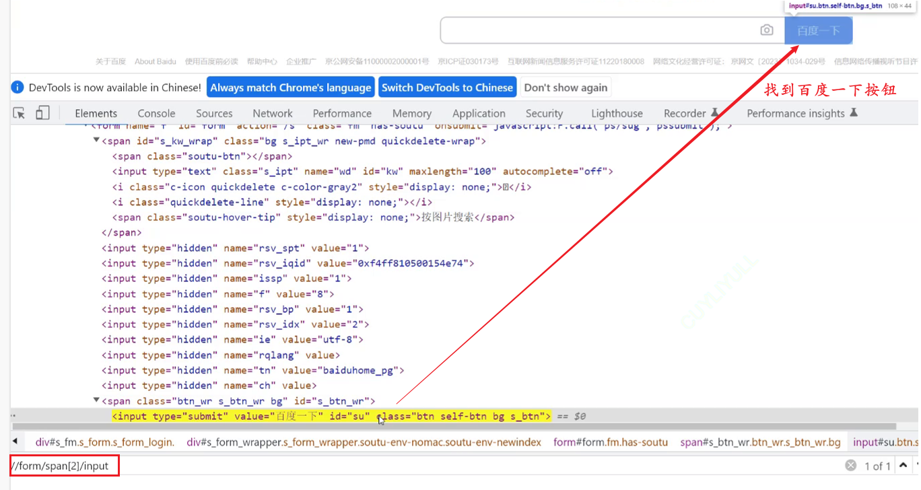Select the input id="kw" text line
The width and height of the screenshot is (921, 490).
362,172
